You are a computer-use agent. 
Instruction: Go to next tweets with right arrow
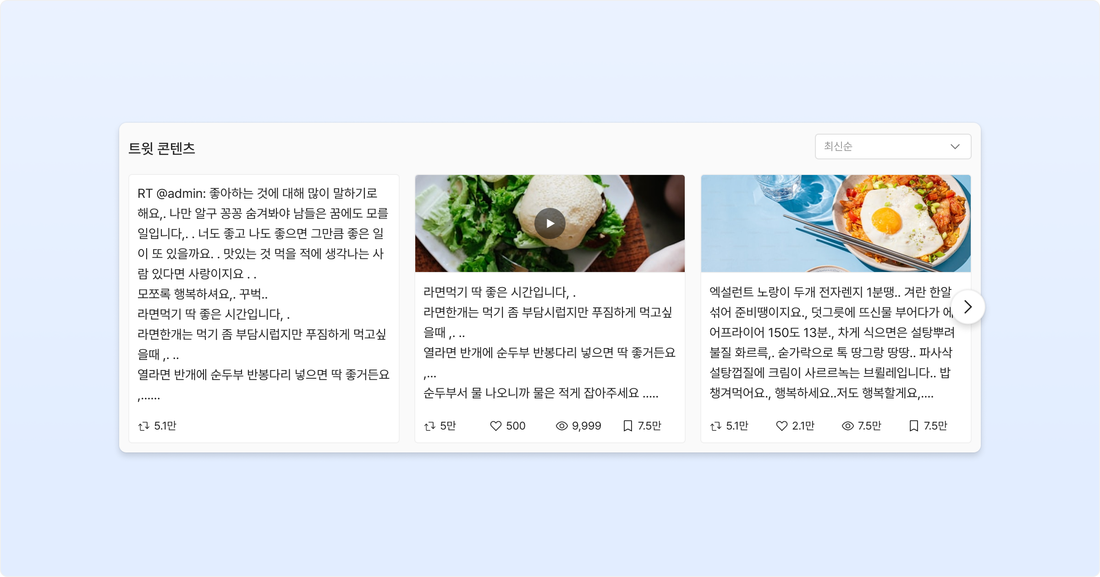point(968,307)
